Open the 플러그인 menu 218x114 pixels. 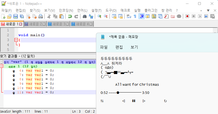pyautogui.click(x=151, y=10)
